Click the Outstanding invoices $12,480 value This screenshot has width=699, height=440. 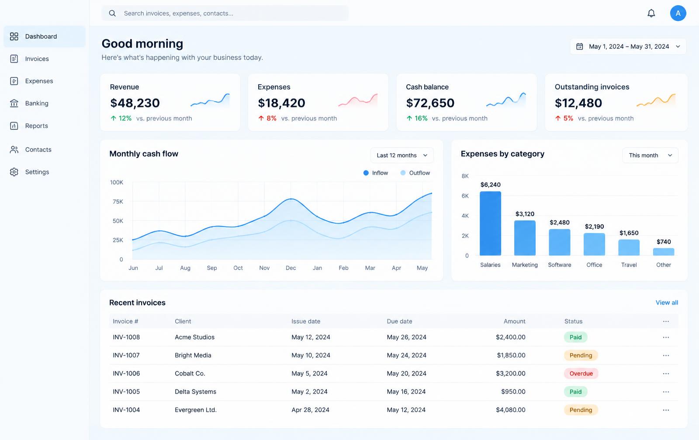coord(578,103)
